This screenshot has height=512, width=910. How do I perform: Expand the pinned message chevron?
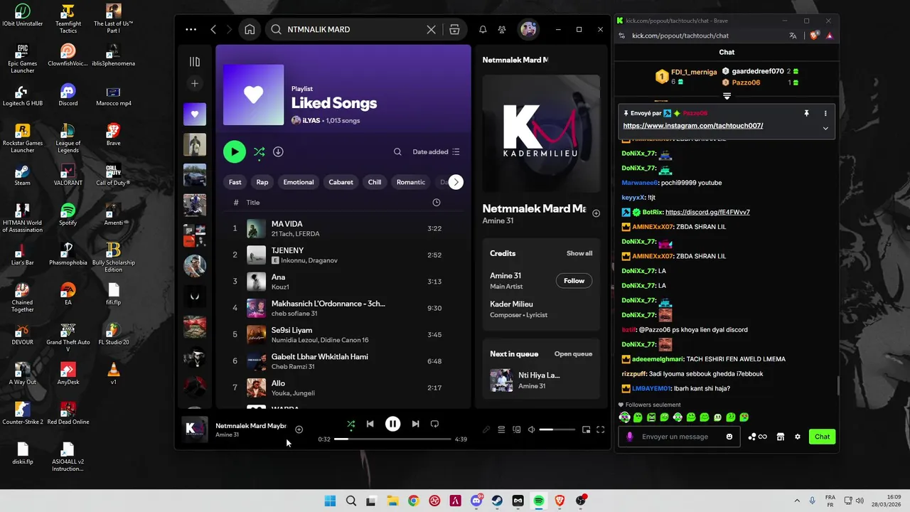tap(825, 128)
